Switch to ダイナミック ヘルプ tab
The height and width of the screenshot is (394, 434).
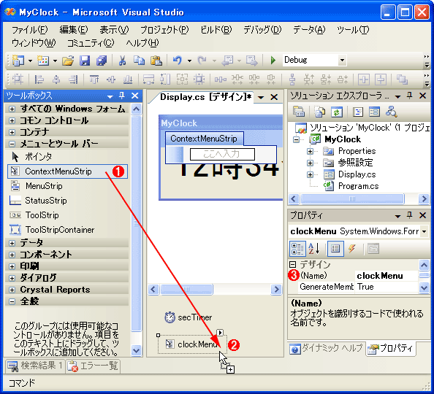pos(327,348)
